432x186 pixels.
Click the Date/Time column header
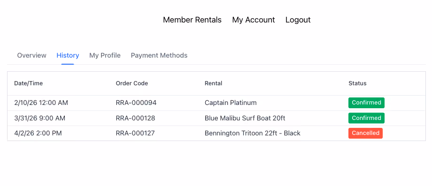coord(28,83)
